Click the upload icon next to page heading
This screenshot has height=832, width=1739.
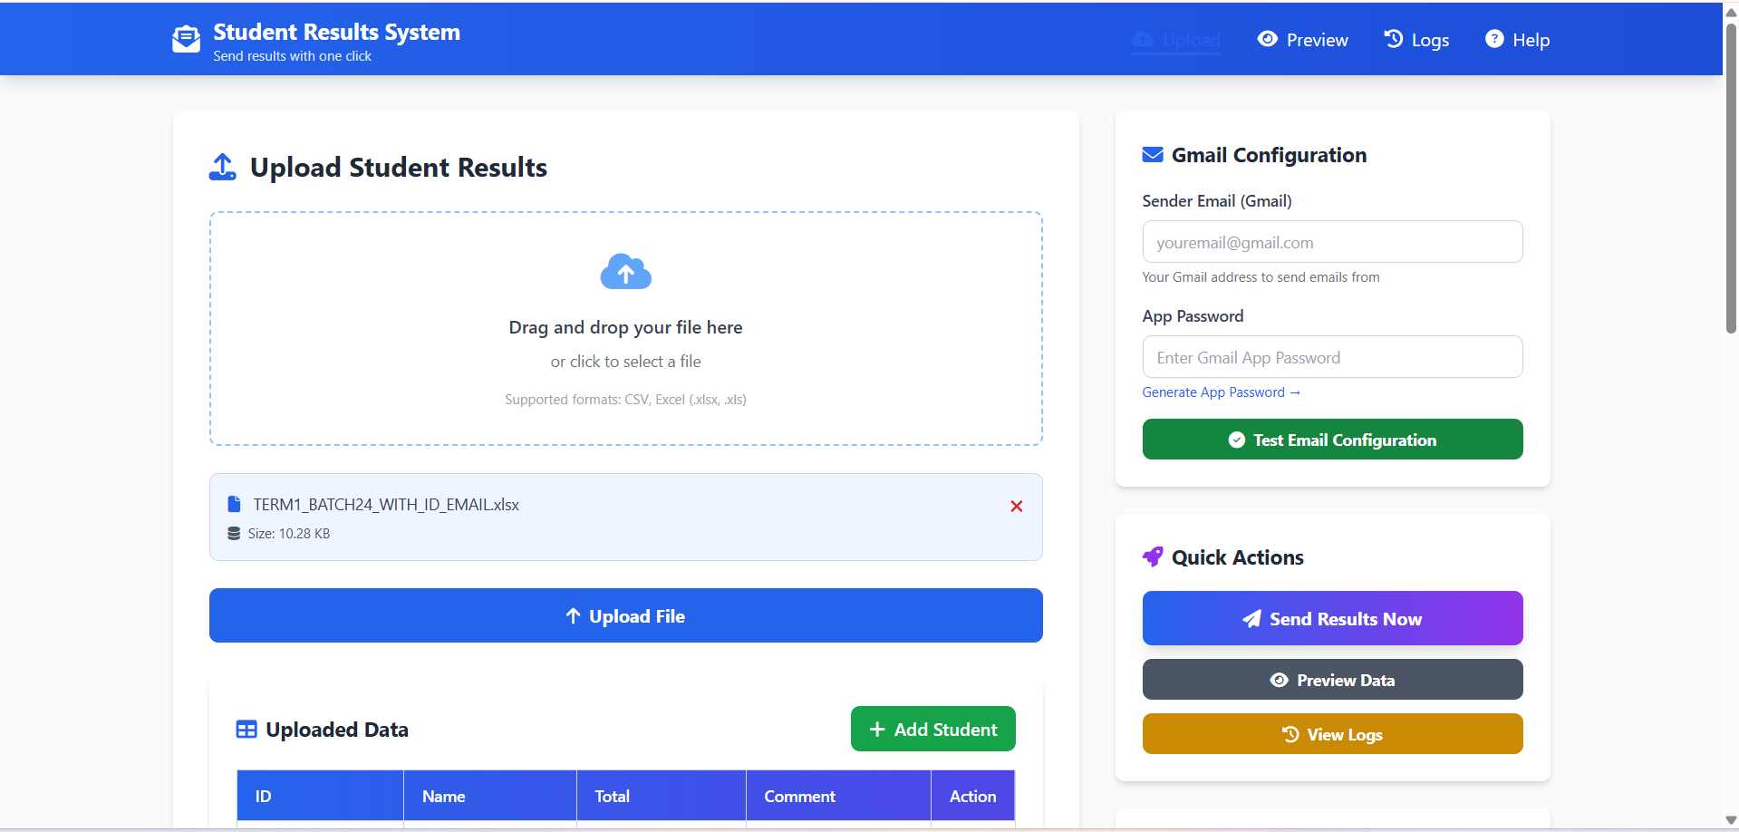coord(223,168)
